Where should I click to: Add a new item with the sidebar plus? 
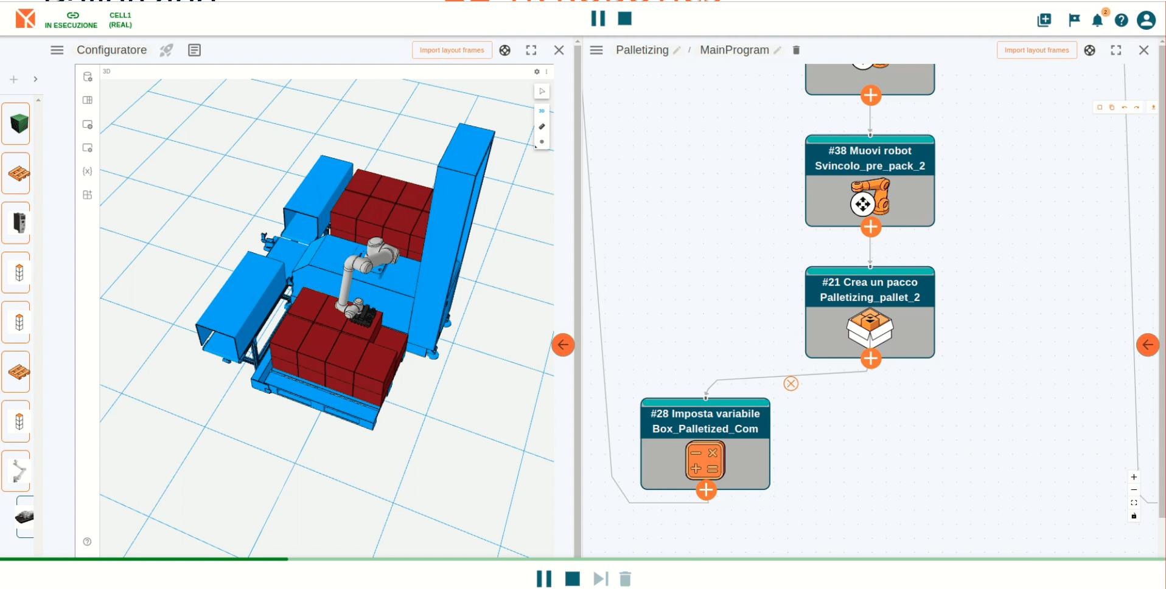click(x=14, y=79)
